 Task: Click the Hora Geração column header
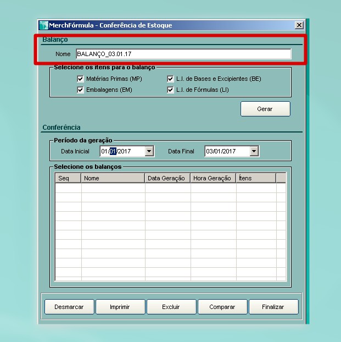[x=213, y=178]
